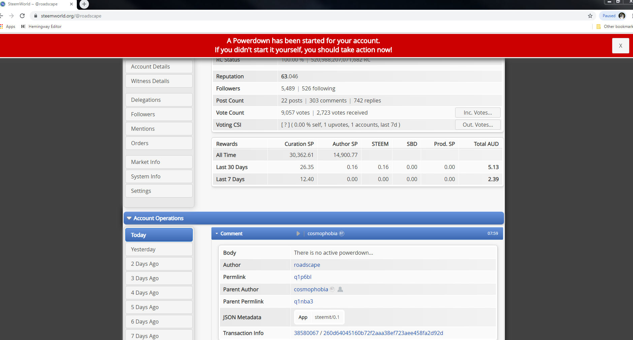Select the 2 Days Ago filter
633x340 pixels.
pyautogui.click(x=159, y=264)
